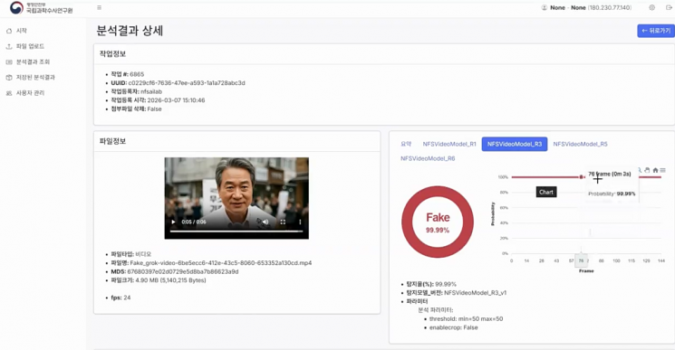Image resolution: width=675 pixels, height=350 pixels.
Task: Open 파일 업로드 in the sidebar
Action: [x=30, y=46]
